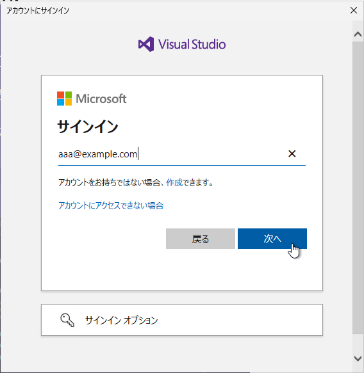Open サインイン オプション panel
The image size is (364, 373).
[x=182, y=320]
